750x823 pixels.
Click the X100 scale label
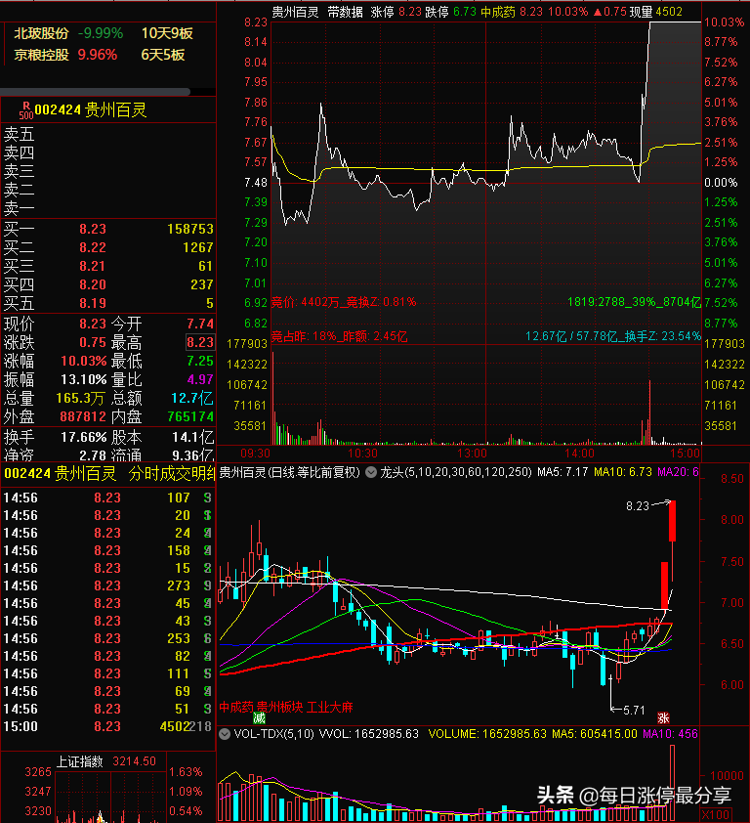[716, 815]
